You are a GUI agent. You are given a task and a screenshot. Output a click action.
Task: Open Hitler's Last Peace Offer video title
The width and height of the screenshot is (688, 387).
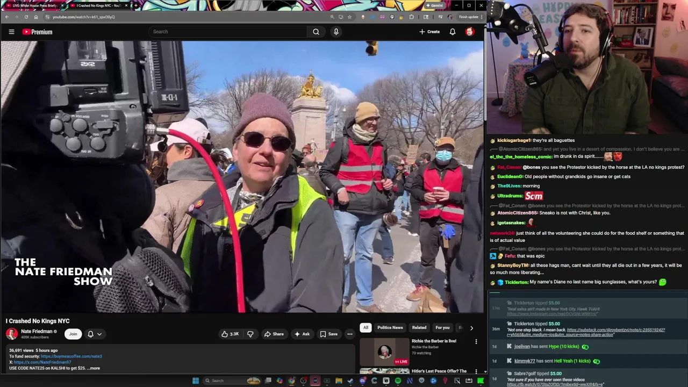click(439, 371)
